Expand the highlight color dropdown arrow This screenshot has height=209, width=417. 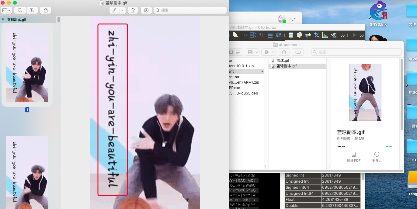coord(123,10)
